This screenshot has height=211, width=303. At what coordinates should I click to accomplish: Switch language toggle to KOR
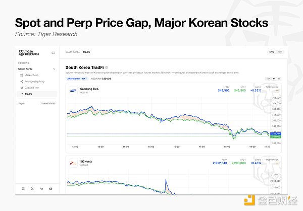pyautogui.click(x=280, y=52)
